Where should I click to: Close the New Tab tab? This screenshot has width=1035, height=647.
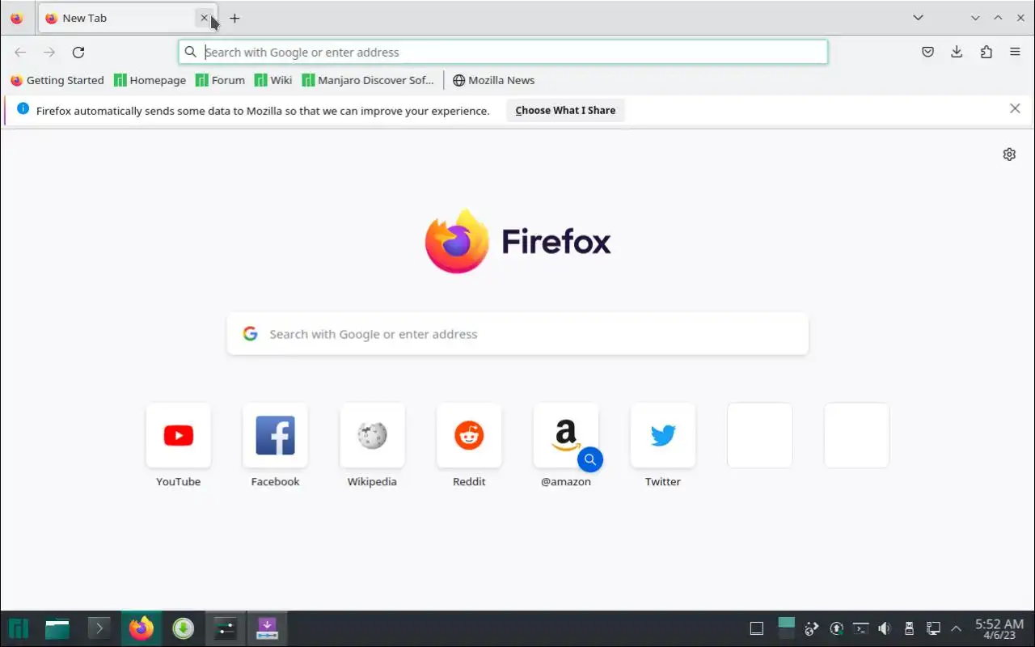[204, 18]
